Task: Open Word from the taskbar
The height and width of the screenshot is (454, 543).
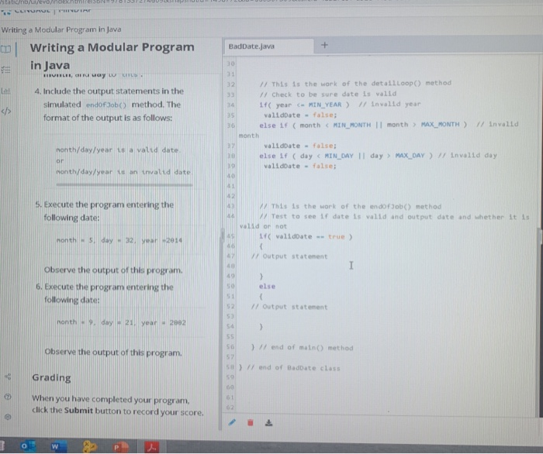Action: [58, 446]
